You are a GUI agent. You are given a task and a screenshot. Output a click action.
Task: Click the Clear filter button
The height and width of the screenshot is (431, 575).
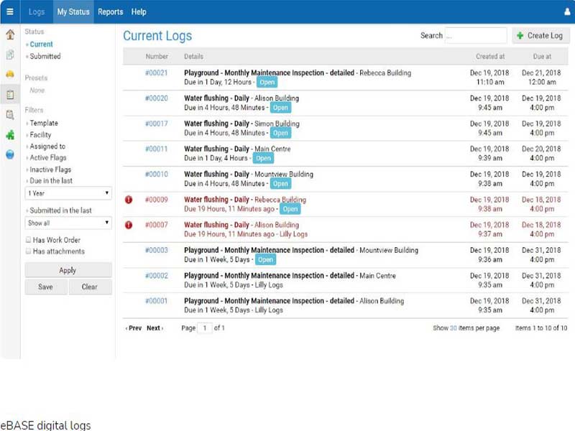point(90,287)
